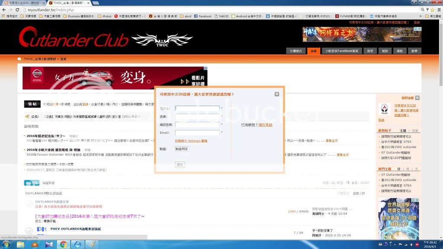Image resolution: width=443 pixels, height=249 pixels.
Task: Show hidden system tray icons
Action: 395,245
